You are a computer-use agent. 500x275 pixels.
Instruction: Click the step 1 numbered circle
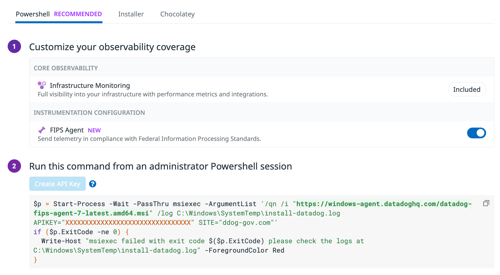coord(14,46)
